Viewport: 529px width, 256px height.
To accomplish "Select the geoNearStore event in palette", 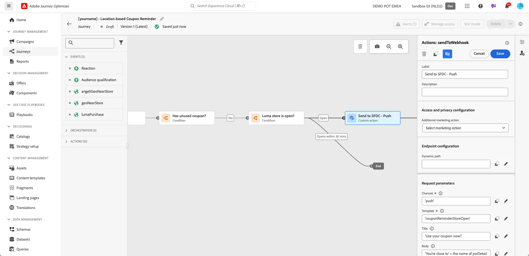I will [x=94, y=103].
